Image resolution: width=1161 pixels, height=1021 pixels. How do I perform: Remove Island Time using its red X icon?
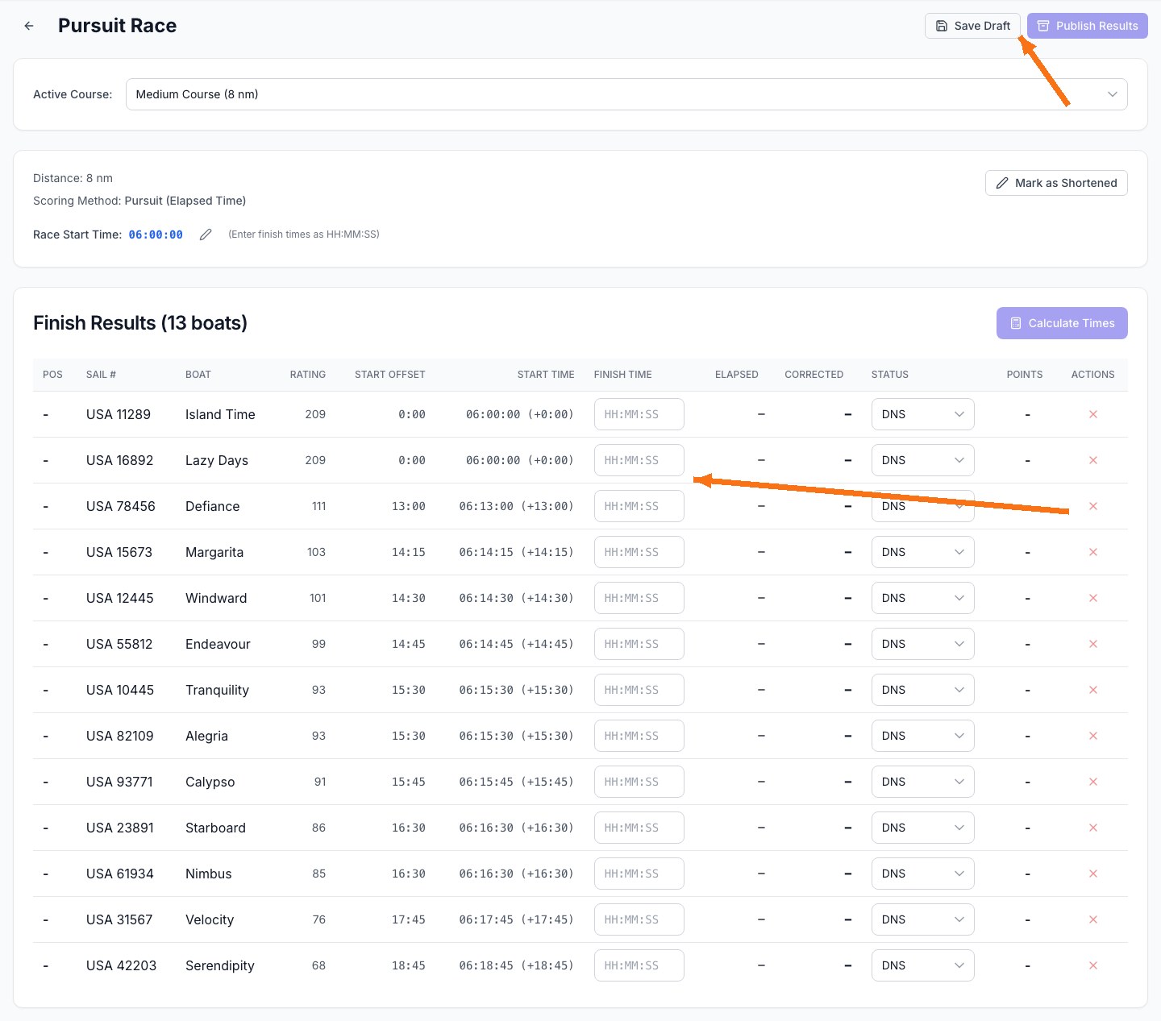[x=1093, y=413]
